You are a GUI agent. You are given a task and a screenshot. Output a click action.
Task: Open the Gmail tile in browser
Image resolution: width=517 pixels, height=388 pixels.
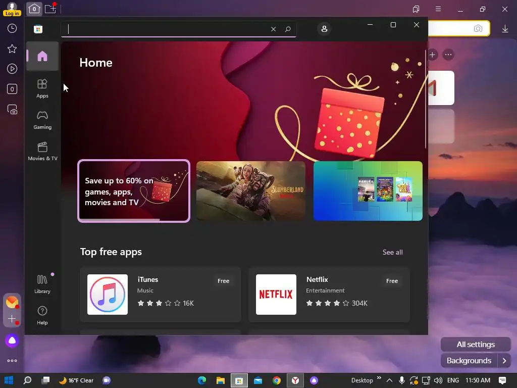coord(441,88)
